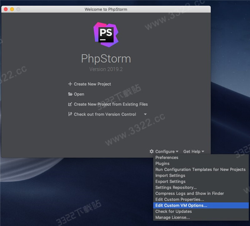The image size is (250, 226).
Task: Select Check for Updates
Action: (201, 211)
